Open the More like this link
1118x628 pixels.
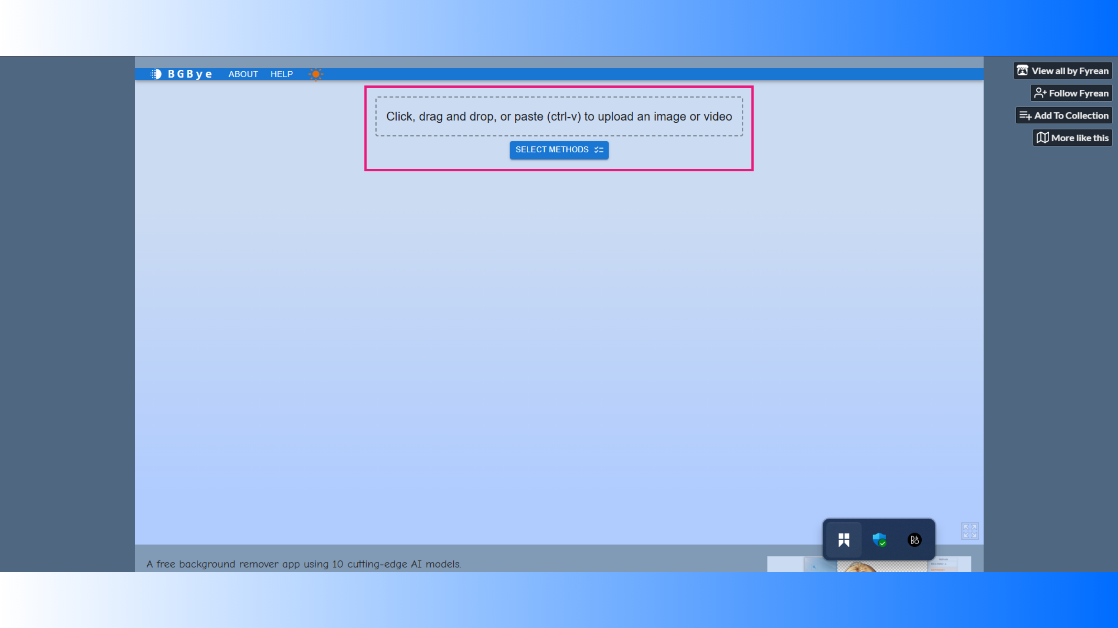tap(1079, 138)
